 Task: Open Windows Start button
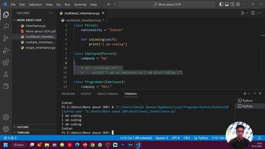click(5, 145)
